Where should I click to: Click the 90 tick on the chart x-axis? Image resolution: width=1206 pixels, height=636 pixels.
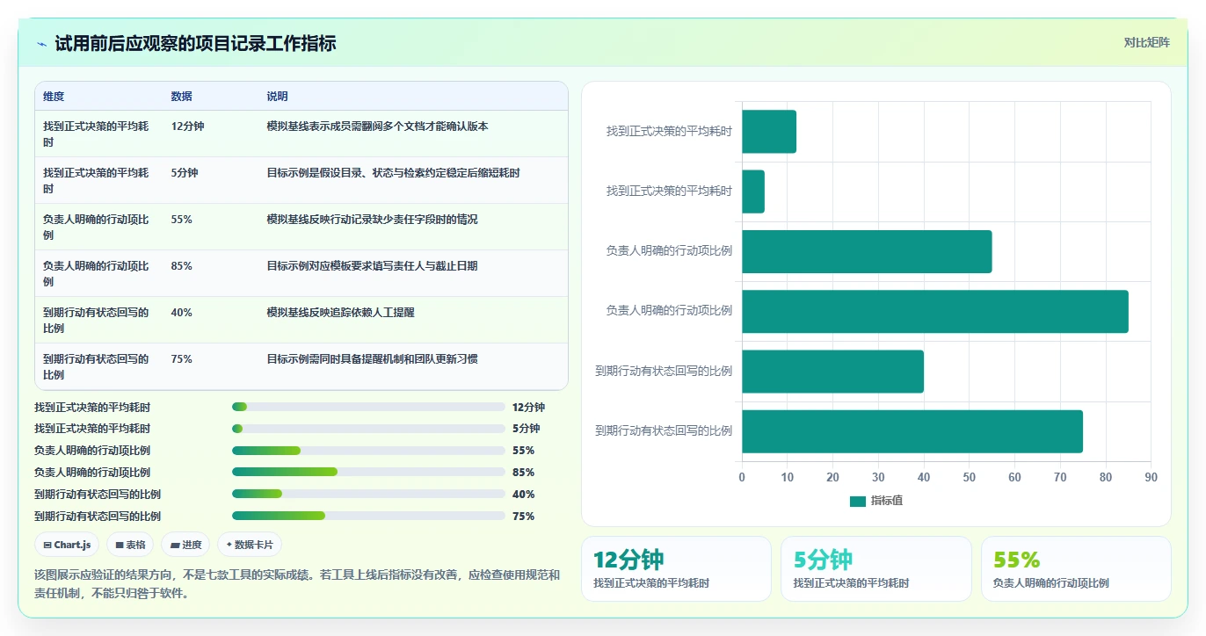coord(1151,477)
